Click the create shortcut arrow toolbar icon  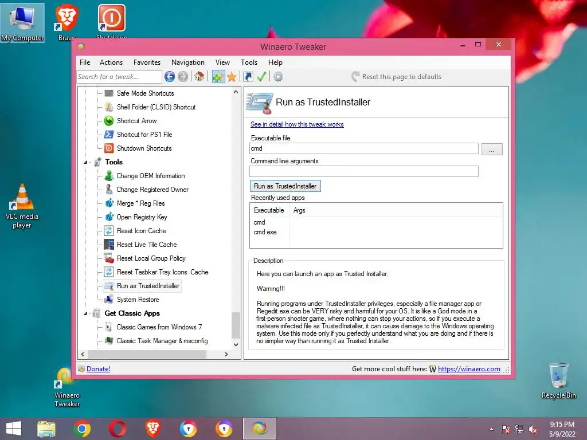248,77
